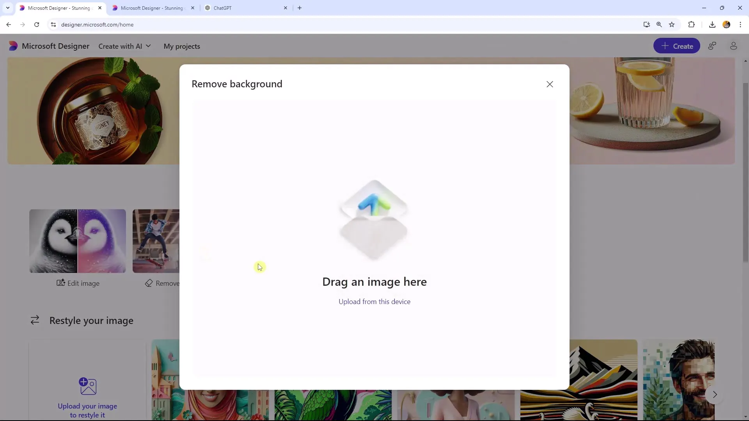749x421 pixels.
Task: Open Chrome three-dot menu
Action: (x=740, y=25)
